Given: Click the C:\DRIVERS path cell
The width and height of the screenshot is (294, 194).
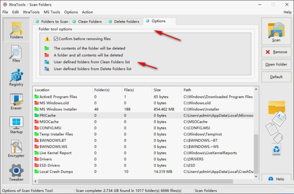Looking at the screenshot, I should [x=193, y=159].
